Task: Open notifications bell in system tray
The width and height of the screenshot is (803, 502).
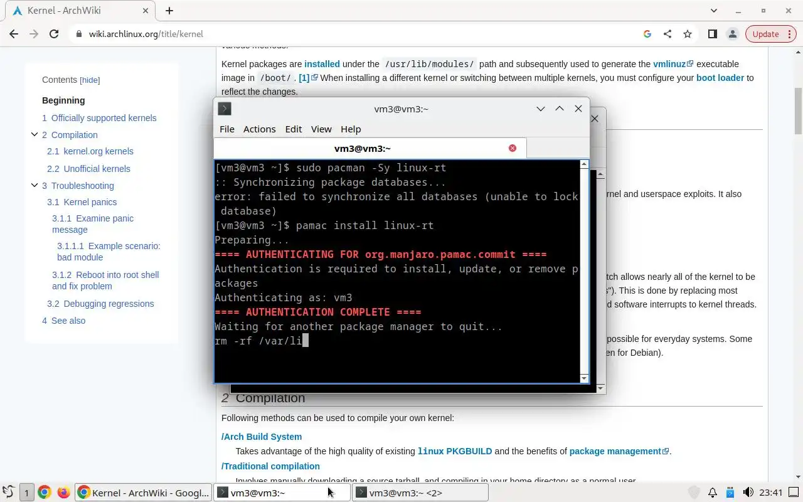Action: tap(713, 493)
